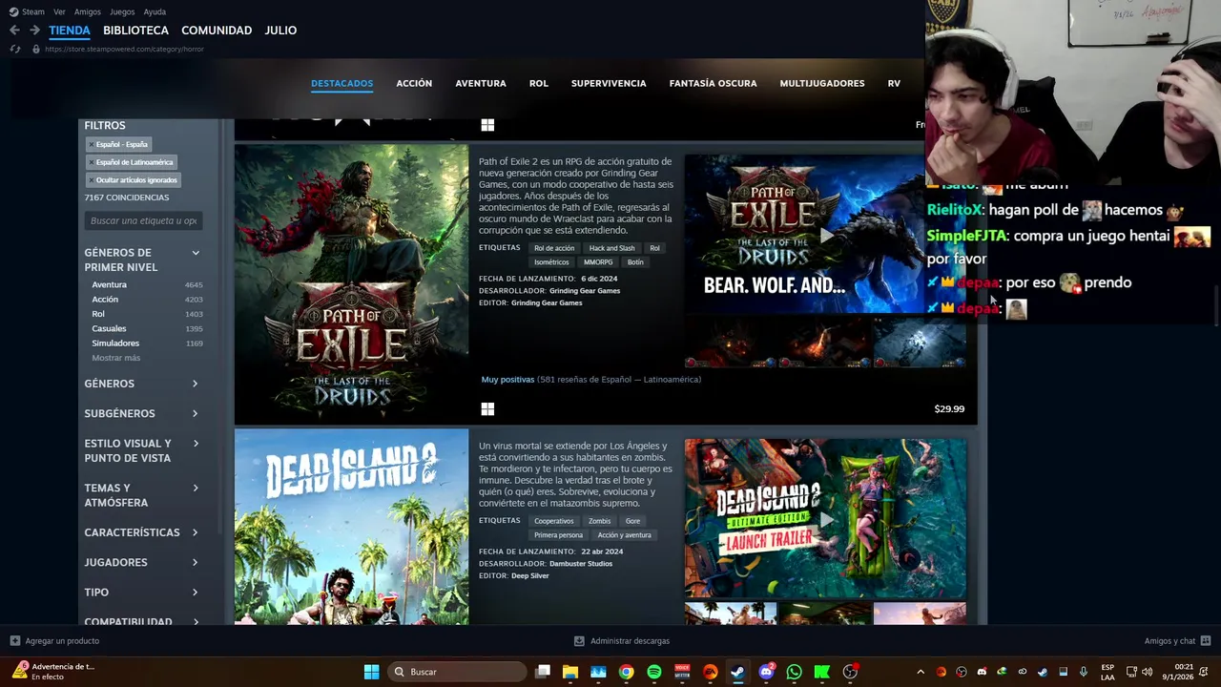Reload the store page with refresh icon
The height and width of the screenshot is (687, 1221).
pyautogui.click(x=14, y=49)
